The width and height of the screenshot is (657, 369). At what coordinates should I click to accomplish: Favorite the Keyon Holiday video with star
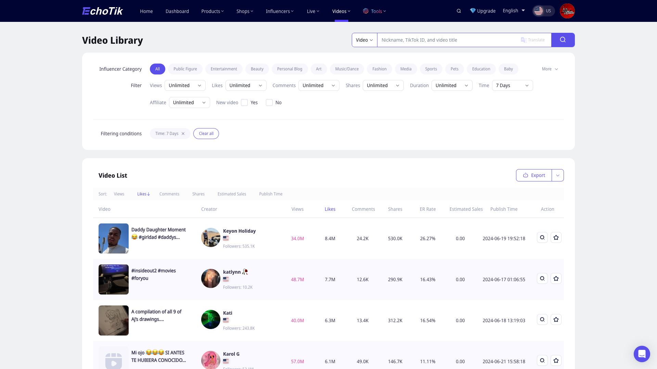coord(556,237)
